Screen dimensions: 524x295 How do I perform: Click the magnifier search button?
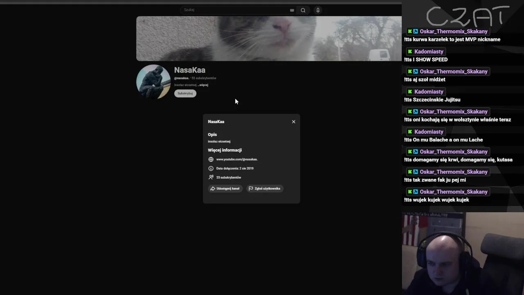[x=303, y=10]
